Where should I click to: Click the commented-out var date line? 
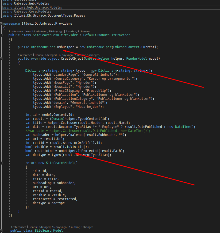pos(88,131)
